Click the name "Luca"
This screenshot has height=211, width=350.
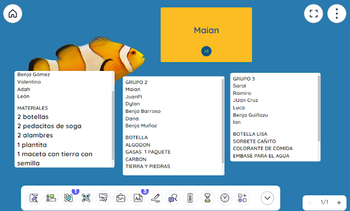[239, 108]
